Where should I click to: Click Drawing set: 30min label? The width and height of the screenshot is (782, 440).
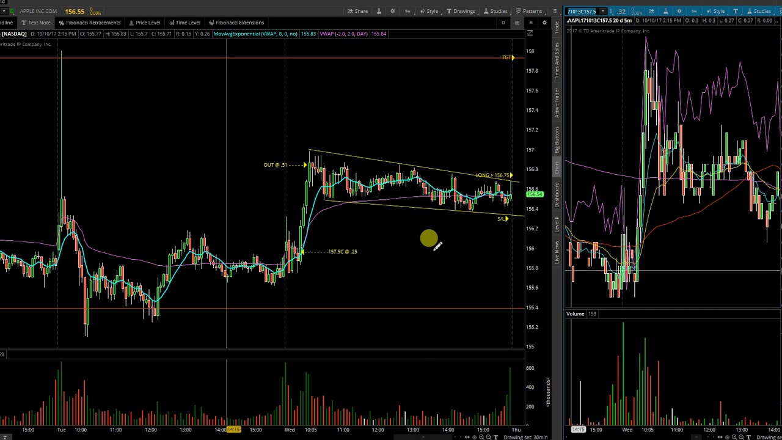click(x=525, y=437)
